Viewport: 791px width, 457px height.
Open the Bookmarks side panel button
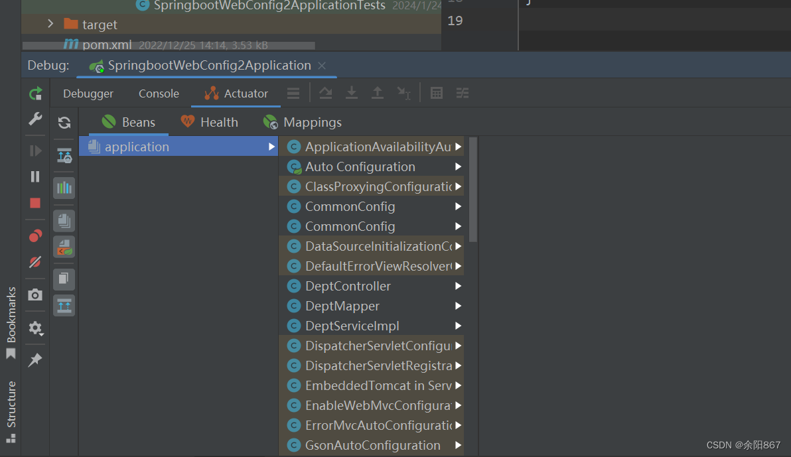coord(11,322)
